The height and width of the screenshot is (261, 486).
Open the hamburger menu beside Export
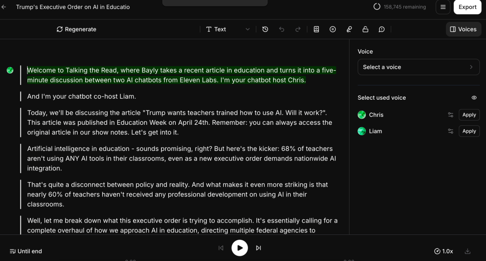(443, 7)
